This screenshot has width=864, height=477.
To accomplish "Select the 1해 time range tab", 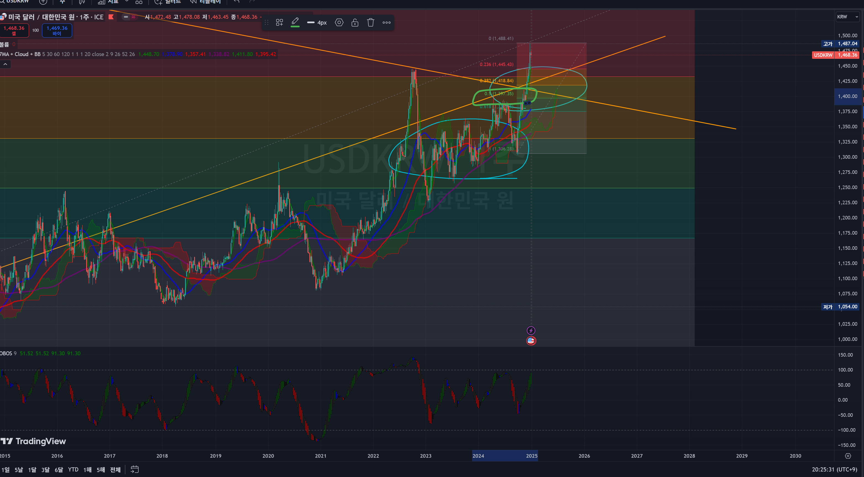I will pyautogui.click(x=87, y=470).
